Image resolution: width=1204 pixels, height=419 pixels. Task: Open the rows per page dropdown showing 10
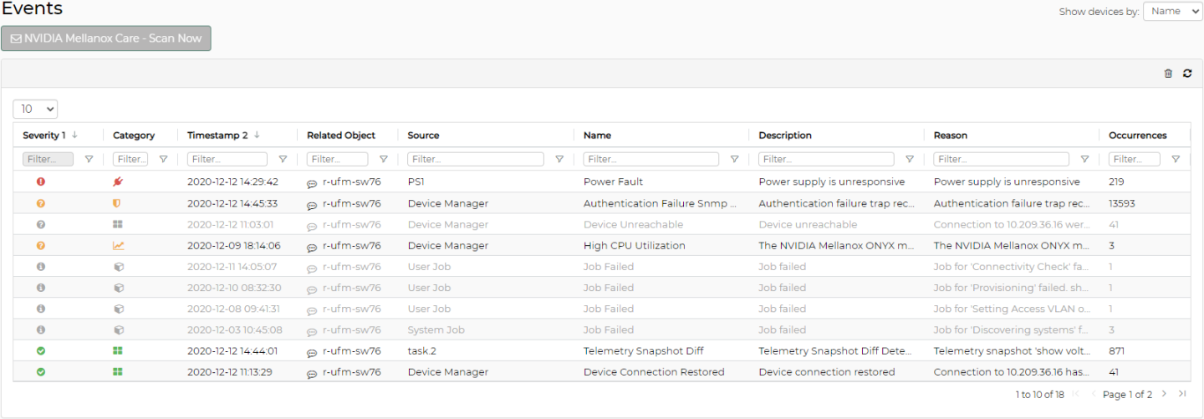pos(35,109)
